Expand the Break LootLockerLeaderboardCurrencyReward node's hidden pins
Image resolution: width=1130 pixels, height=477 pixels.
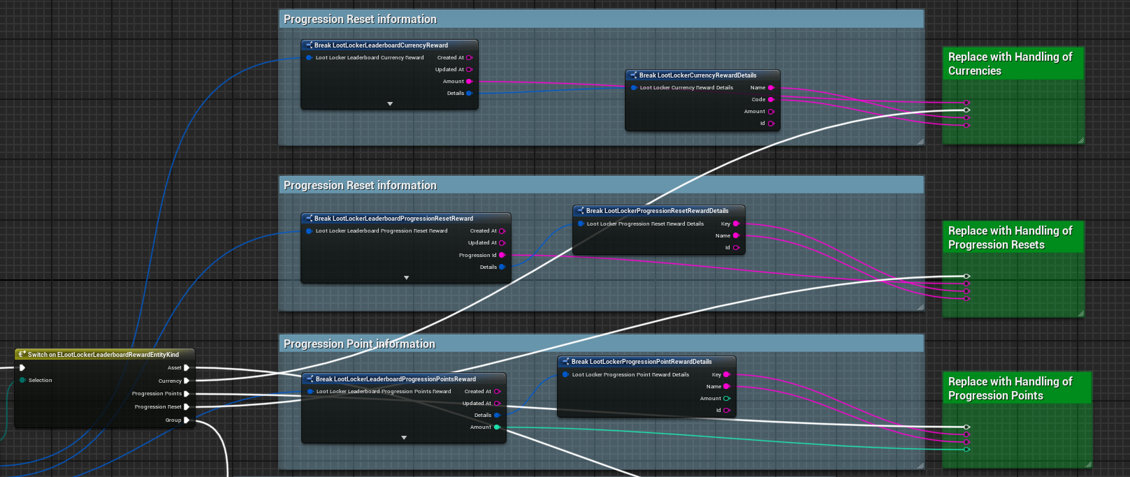pyautogui.click(x=390, y=103)
